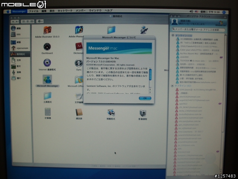238x179 pixels.
Task: Open the Internet 連線程式 icon
Action: click(47, 63)
